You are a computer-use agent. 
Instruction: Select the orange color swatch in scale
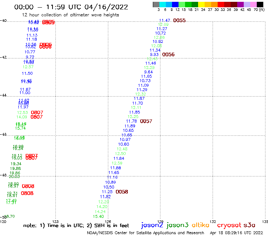pyautogui.click(x=214, y=4)
